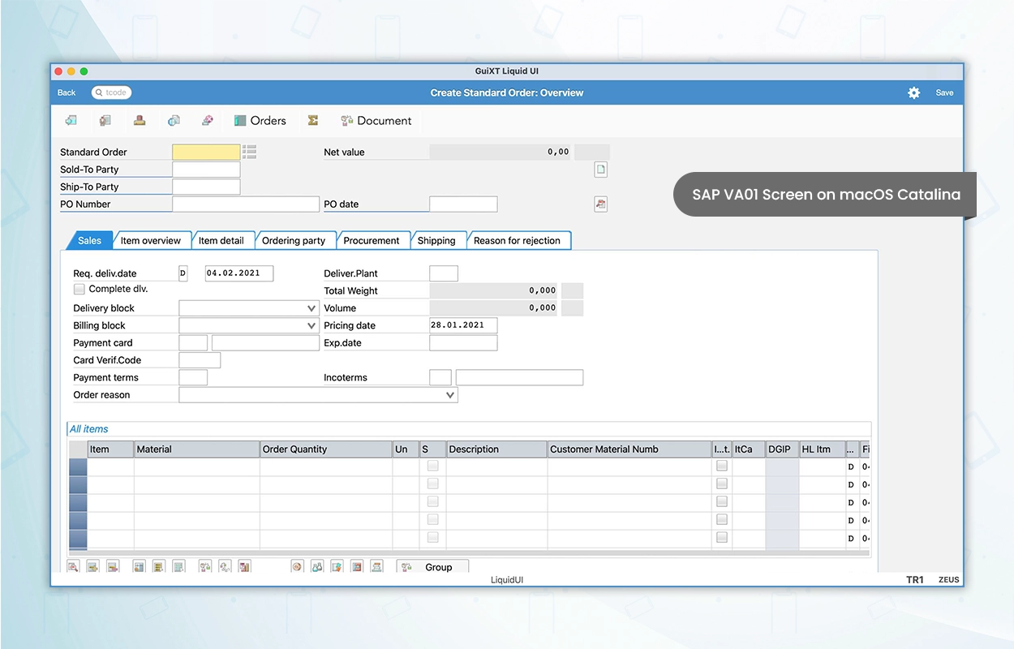This screenshot has height=649, width=1014.
Task: Tick the S column checkbox in fifth row
Action: [x=432, y=537]
